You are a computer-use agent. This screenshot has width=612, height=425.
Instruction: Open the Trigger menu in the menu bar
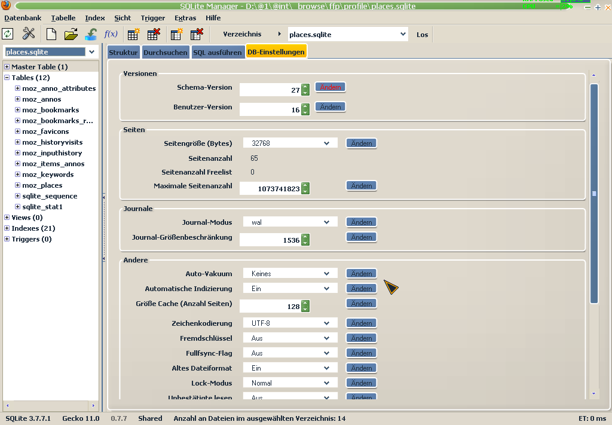(152, 18)
